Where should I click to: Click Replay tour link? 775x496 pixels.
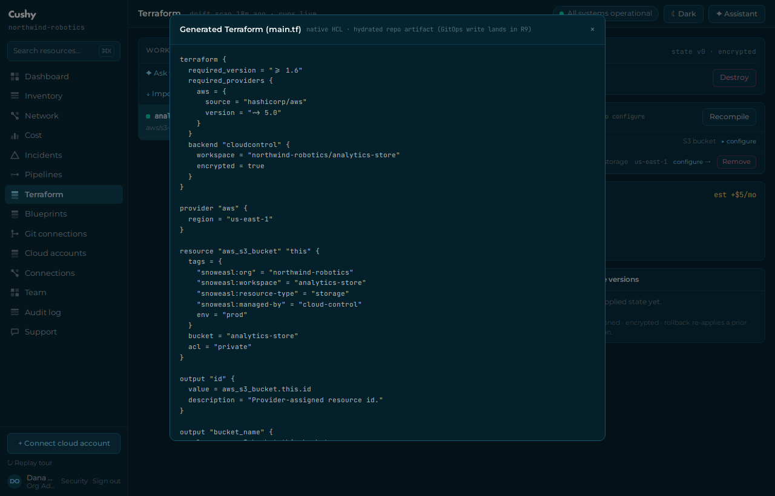click(30, 463)
